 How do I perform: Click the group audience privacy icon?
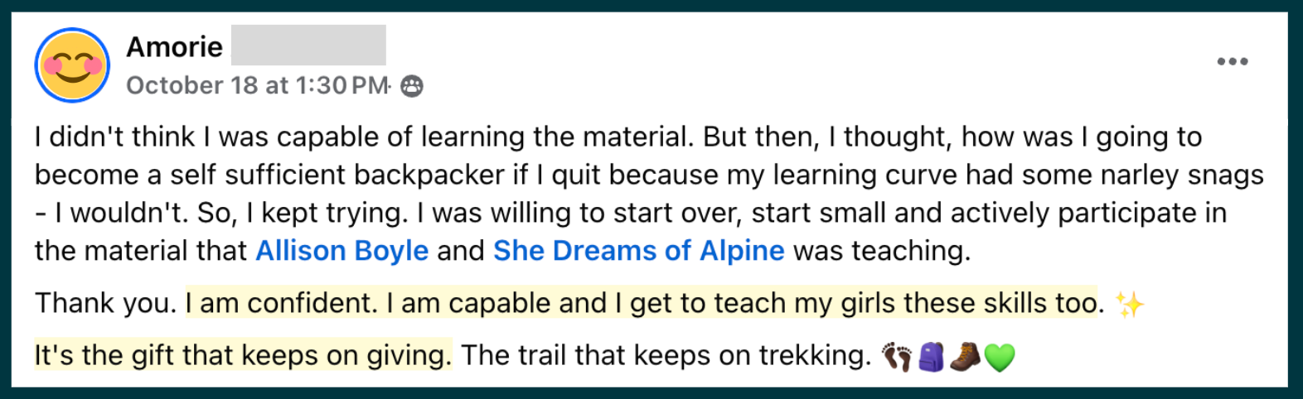point(412,86)
